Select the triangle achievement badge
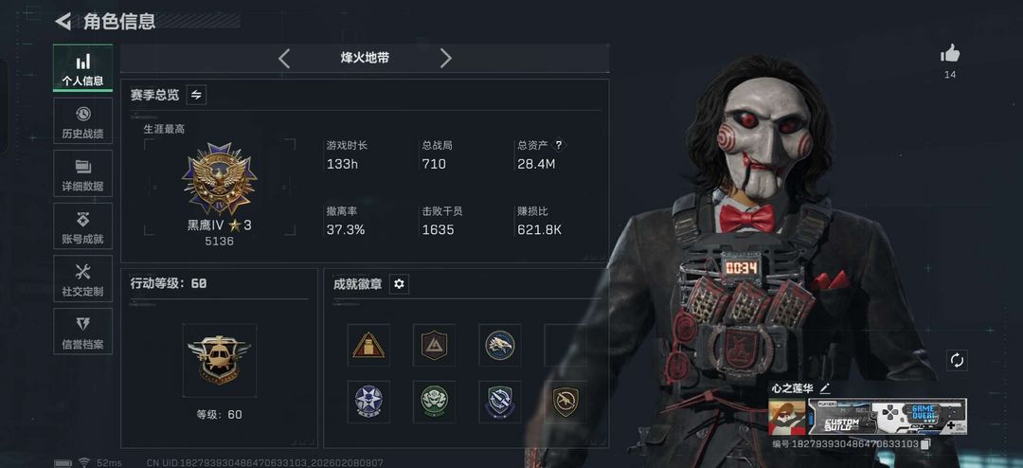 [x=368, y=345]
